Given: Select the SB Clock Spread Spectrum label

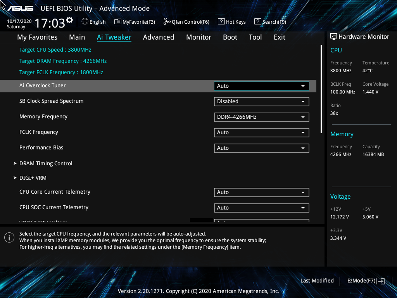Looking at the screenshot, I should pyautogui.click(x=52, y=101).
